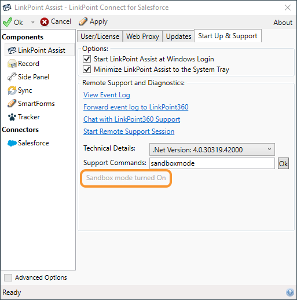Click the blue help icon in status bar
The image size is (297, 300).
click(290, 292)
